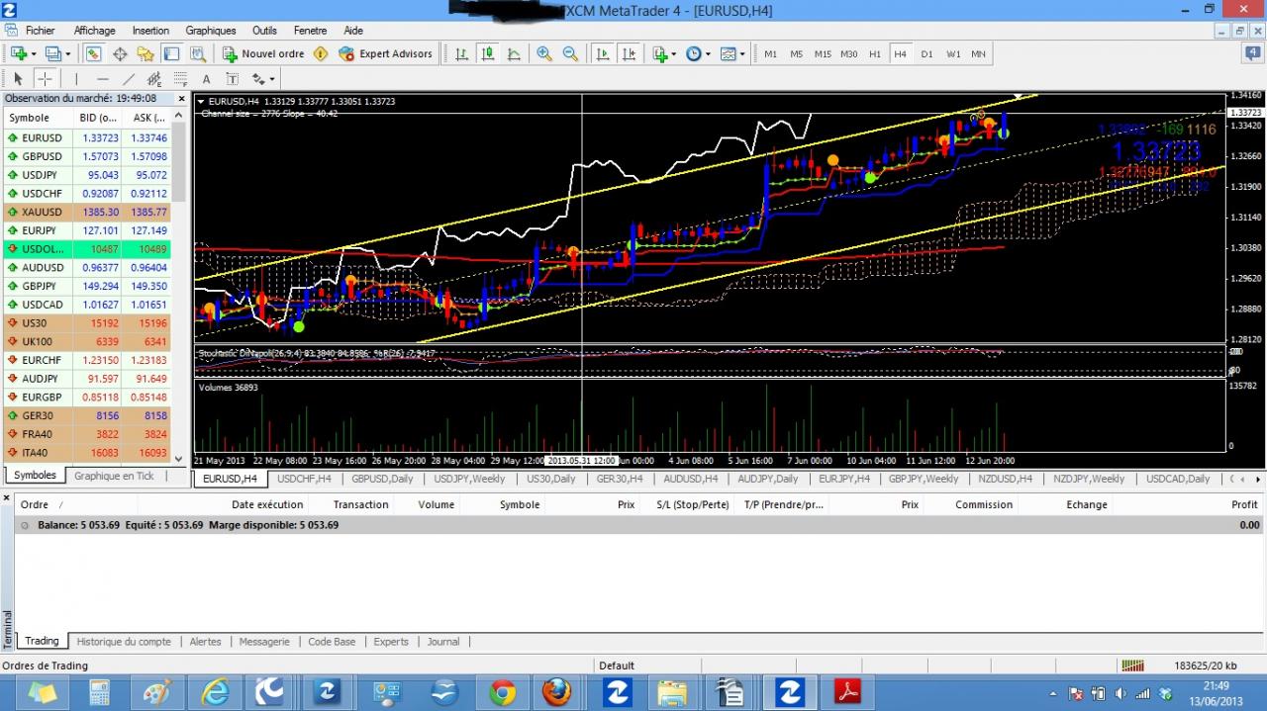The image size is (1267, 711).
Task: Select the GER30 row in Market Watch
Action: 87,415
